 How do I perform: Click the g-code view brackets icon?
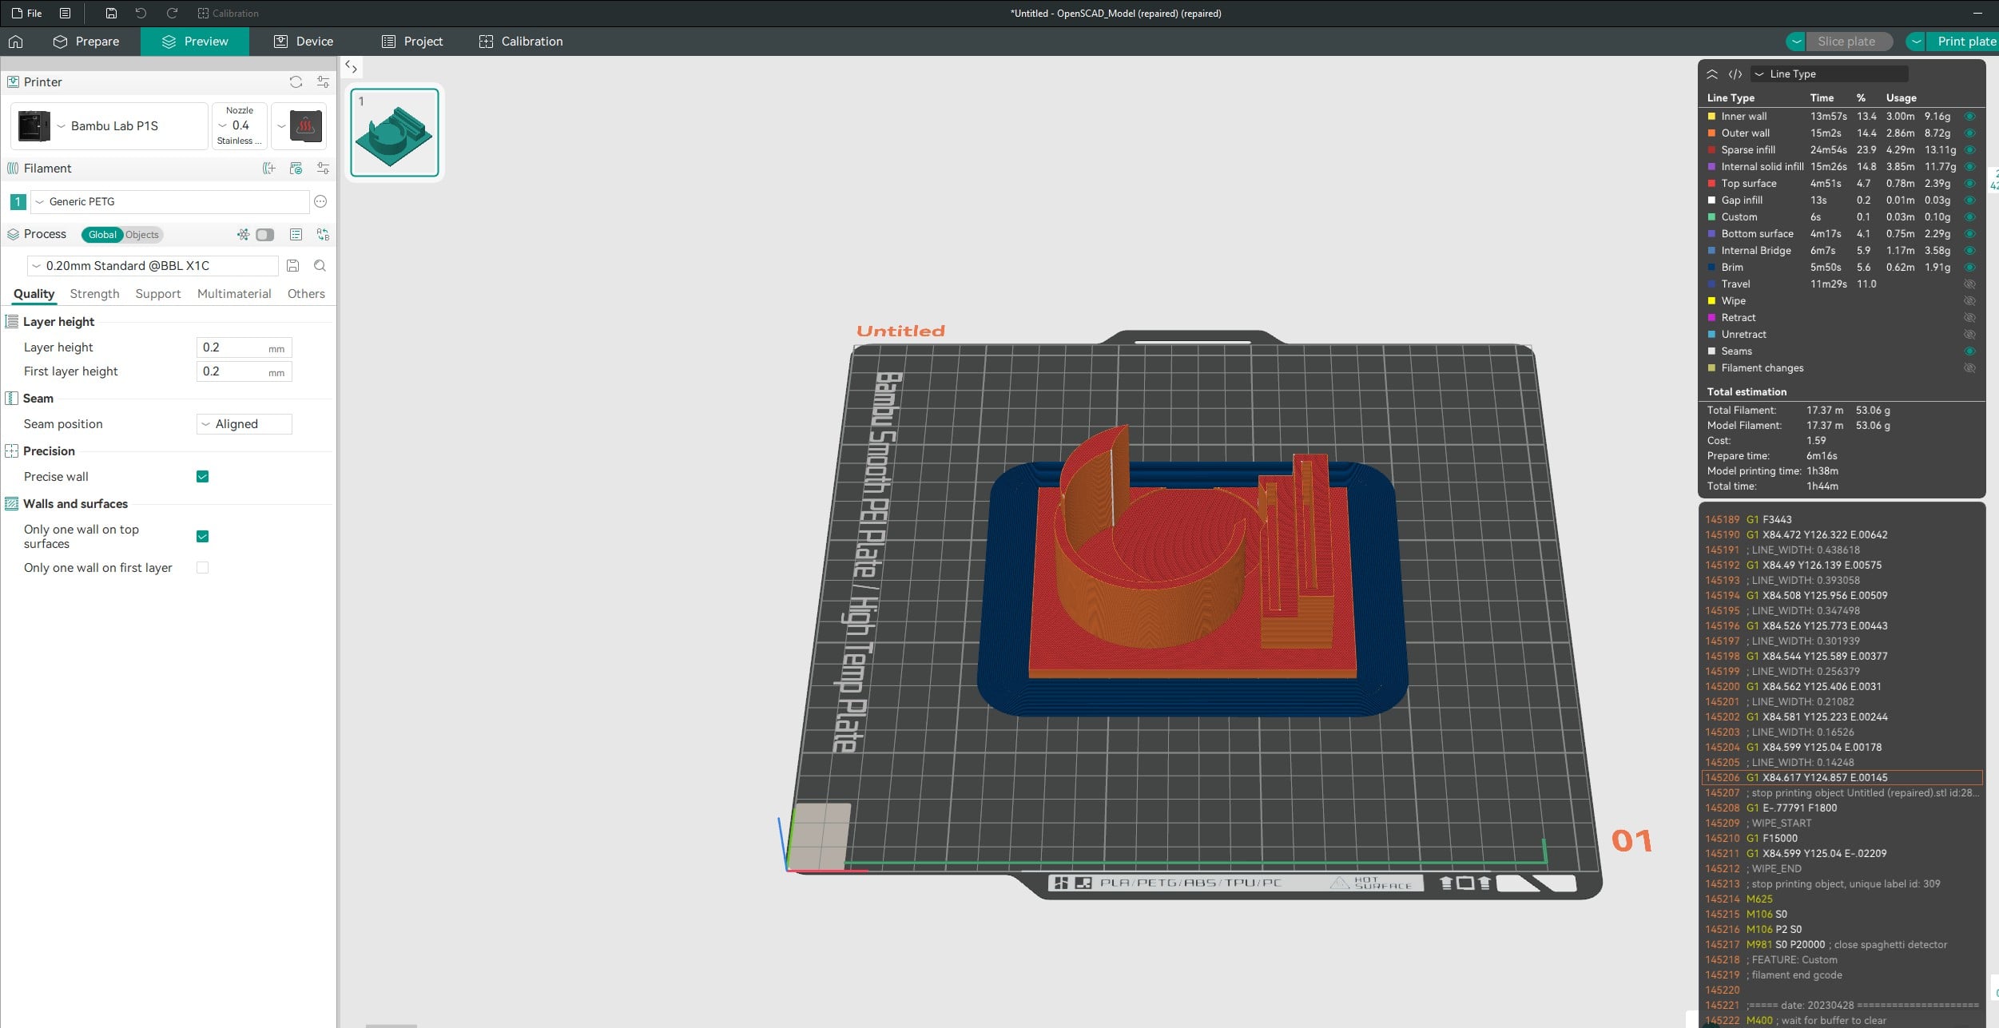click(1735, 73)
